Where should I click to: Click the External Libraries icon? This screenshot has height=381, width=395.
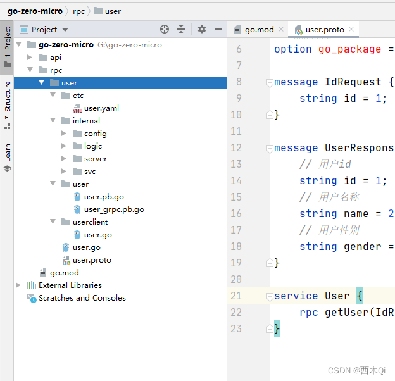click(32, 285)
